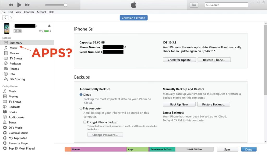Image resolution: width=267 pixels, height=155 pixels.
Task: Enable Encrypt iPhone backup checkbox
Action: click(85, 122)
